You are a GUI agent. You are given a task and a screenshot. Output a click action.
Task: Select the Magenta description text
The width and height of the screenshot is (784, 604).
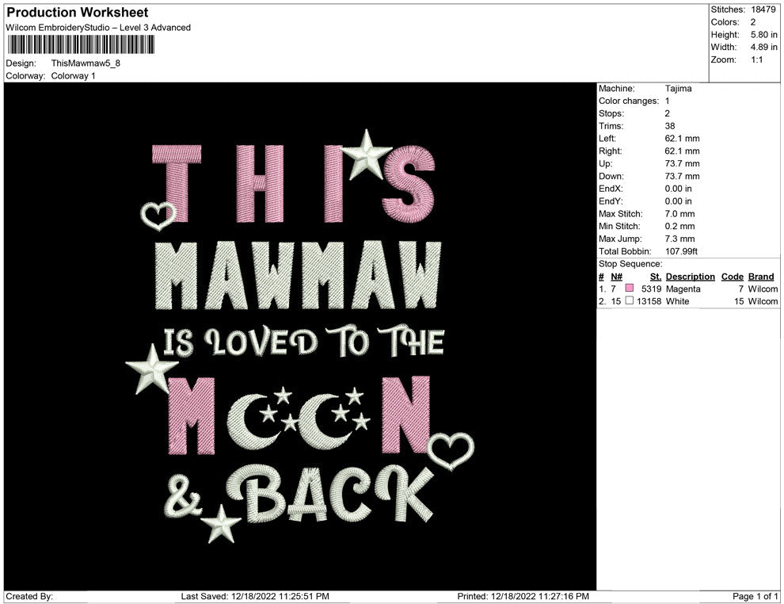[683, 289]
